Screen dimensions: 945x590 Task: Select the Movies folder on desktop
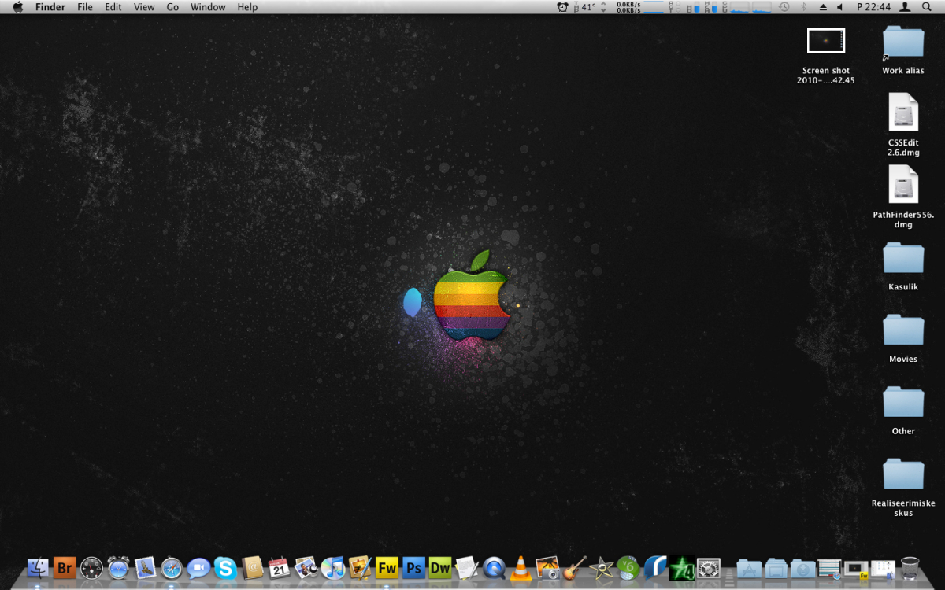point(903,338)
